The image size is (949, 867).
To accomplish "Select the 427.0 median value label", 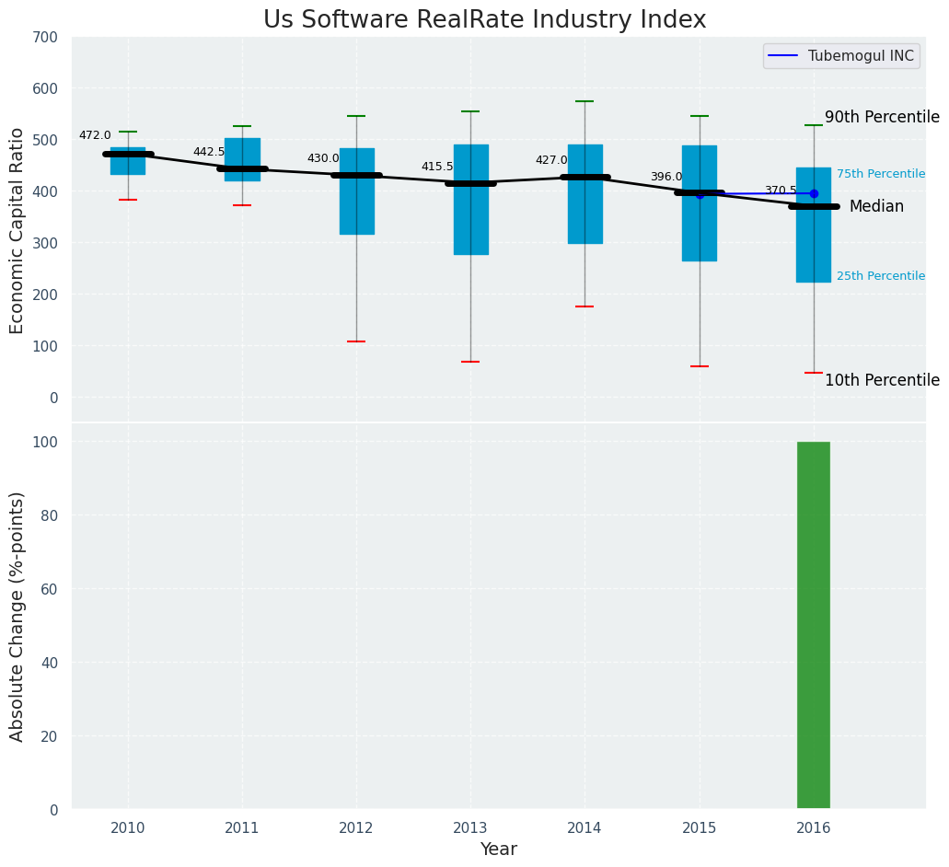I will point(551,160).
